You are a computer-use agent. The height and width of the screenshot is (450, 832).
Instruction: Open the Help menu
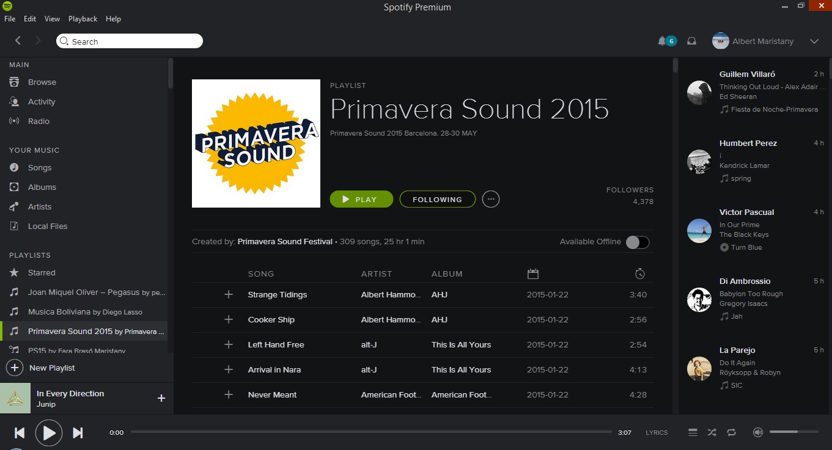tap(113, 19)
